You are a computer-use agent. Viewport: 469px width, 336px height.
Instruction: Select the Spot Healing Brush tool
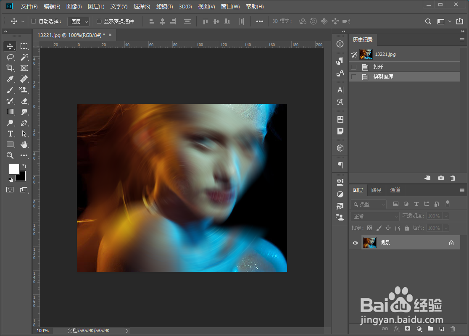point(24,79)
